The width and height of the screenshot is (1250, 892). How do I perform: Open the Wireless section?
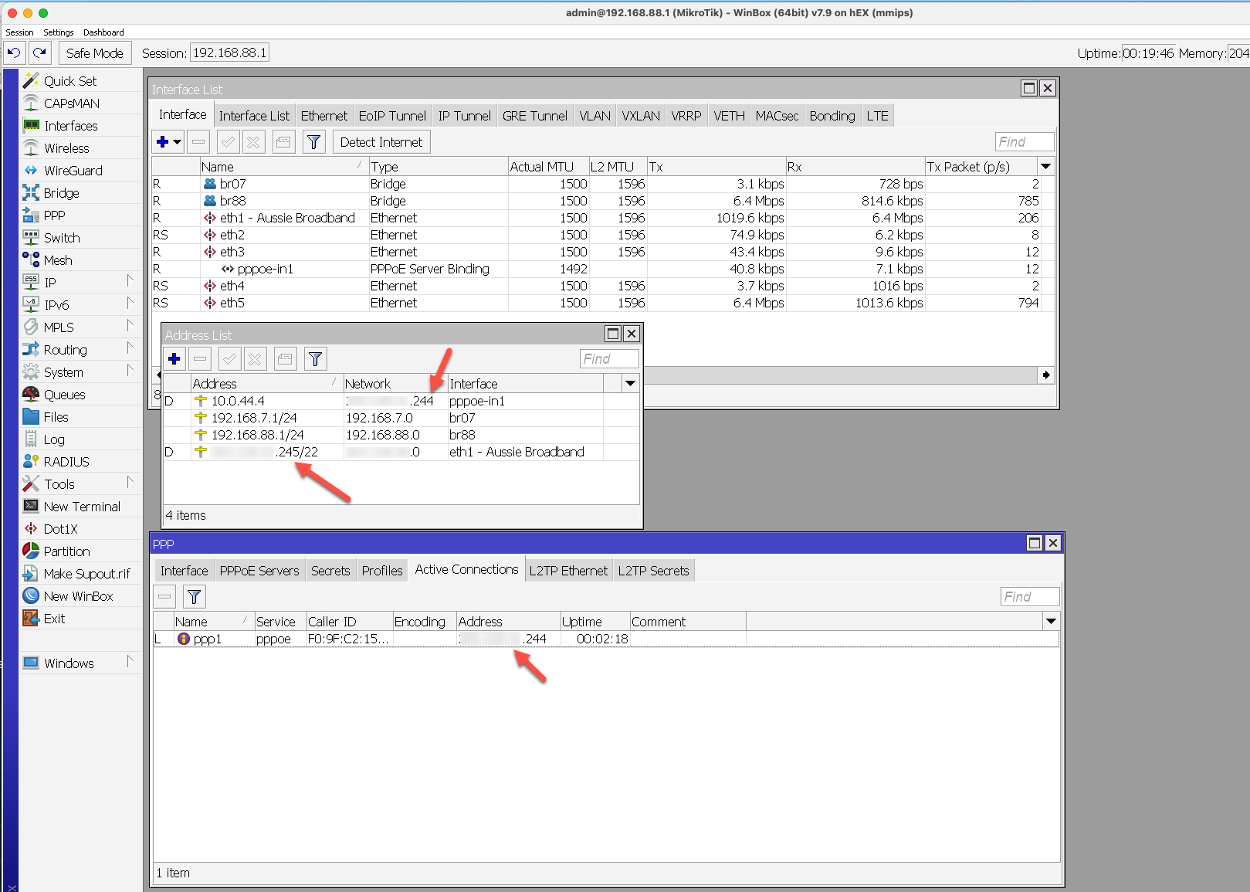click(x=65, y=148)
